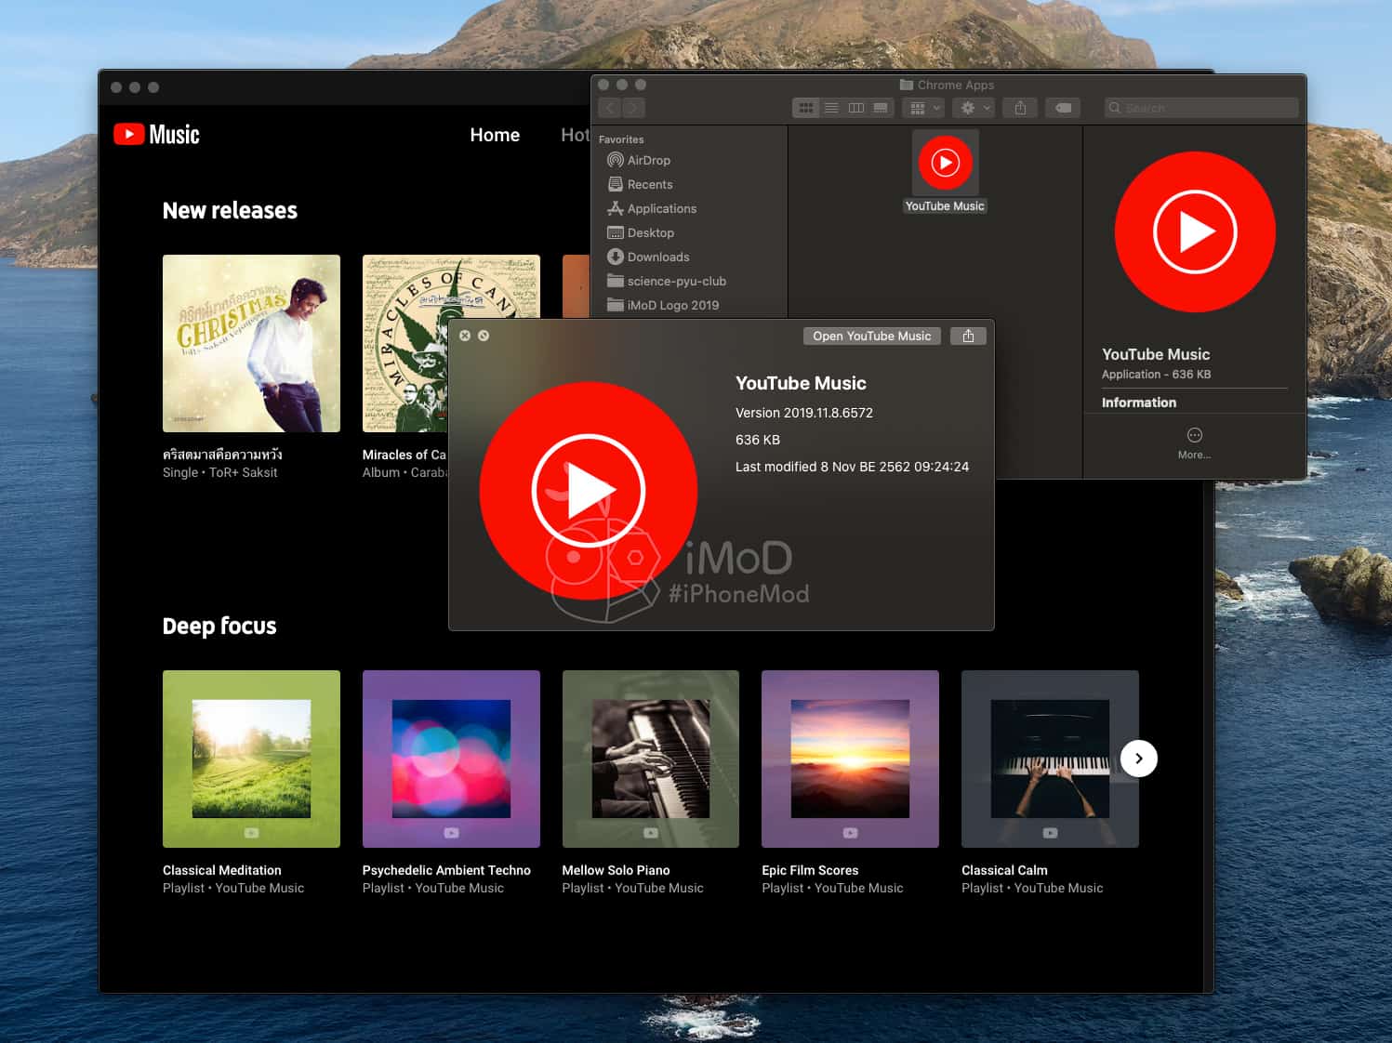Switch Finder to icon view

[x=806, y=108]
